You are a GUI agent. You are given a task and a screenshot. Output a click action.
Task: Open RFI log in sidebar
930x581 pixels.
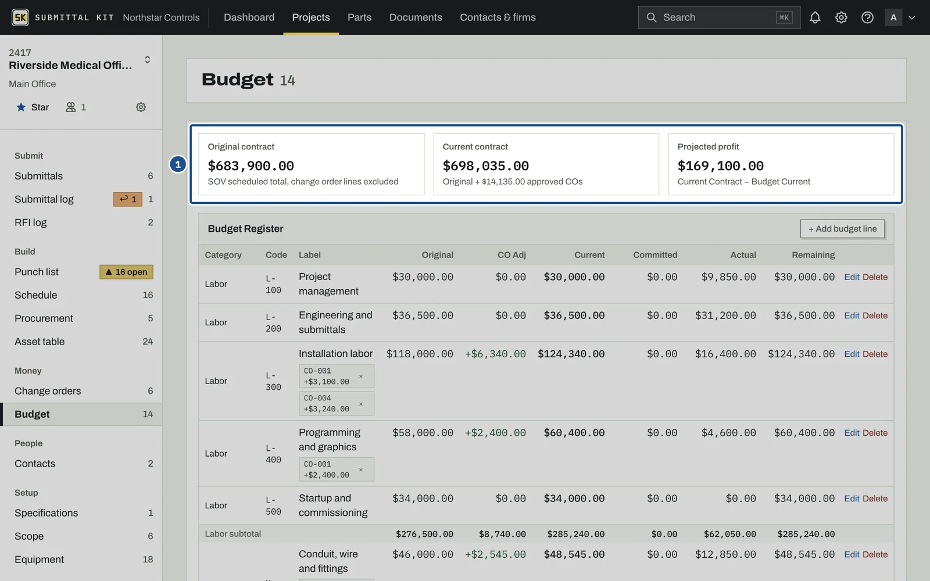click(81, 223)
